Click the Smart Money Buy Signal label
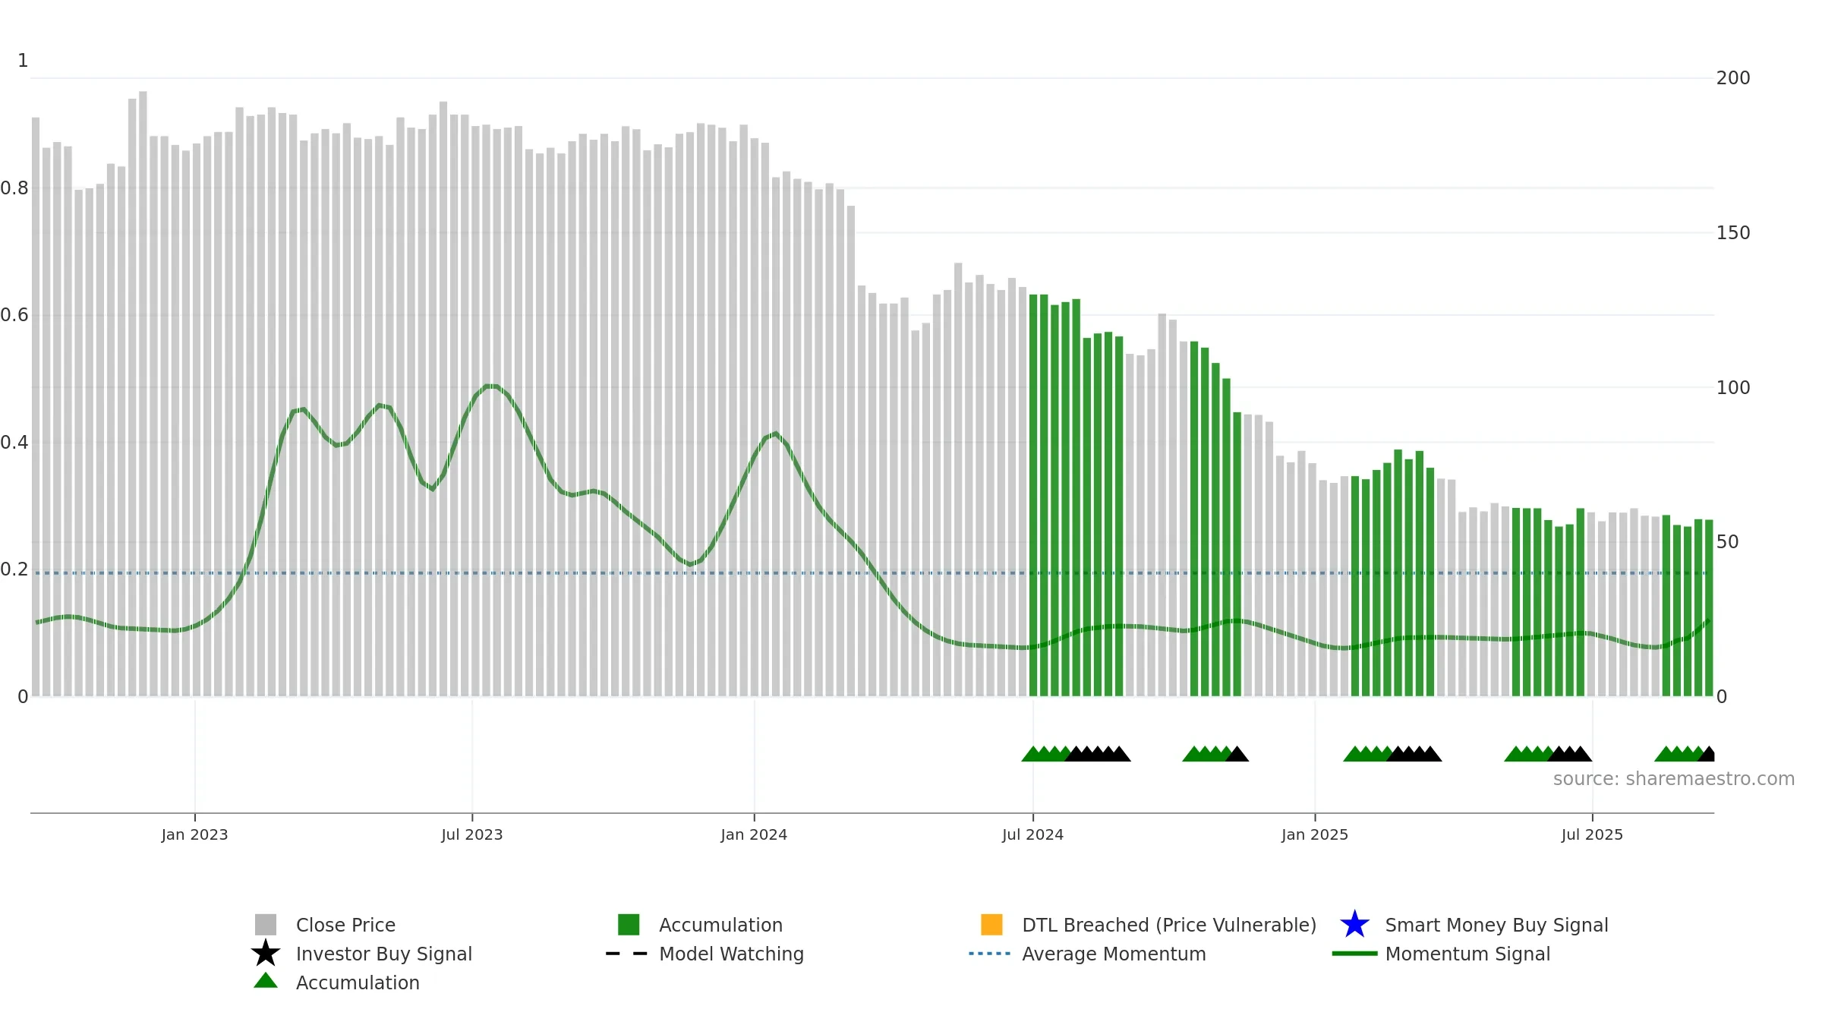This screenshot has width=1822, height=1025. click(x=1496, y=925)
